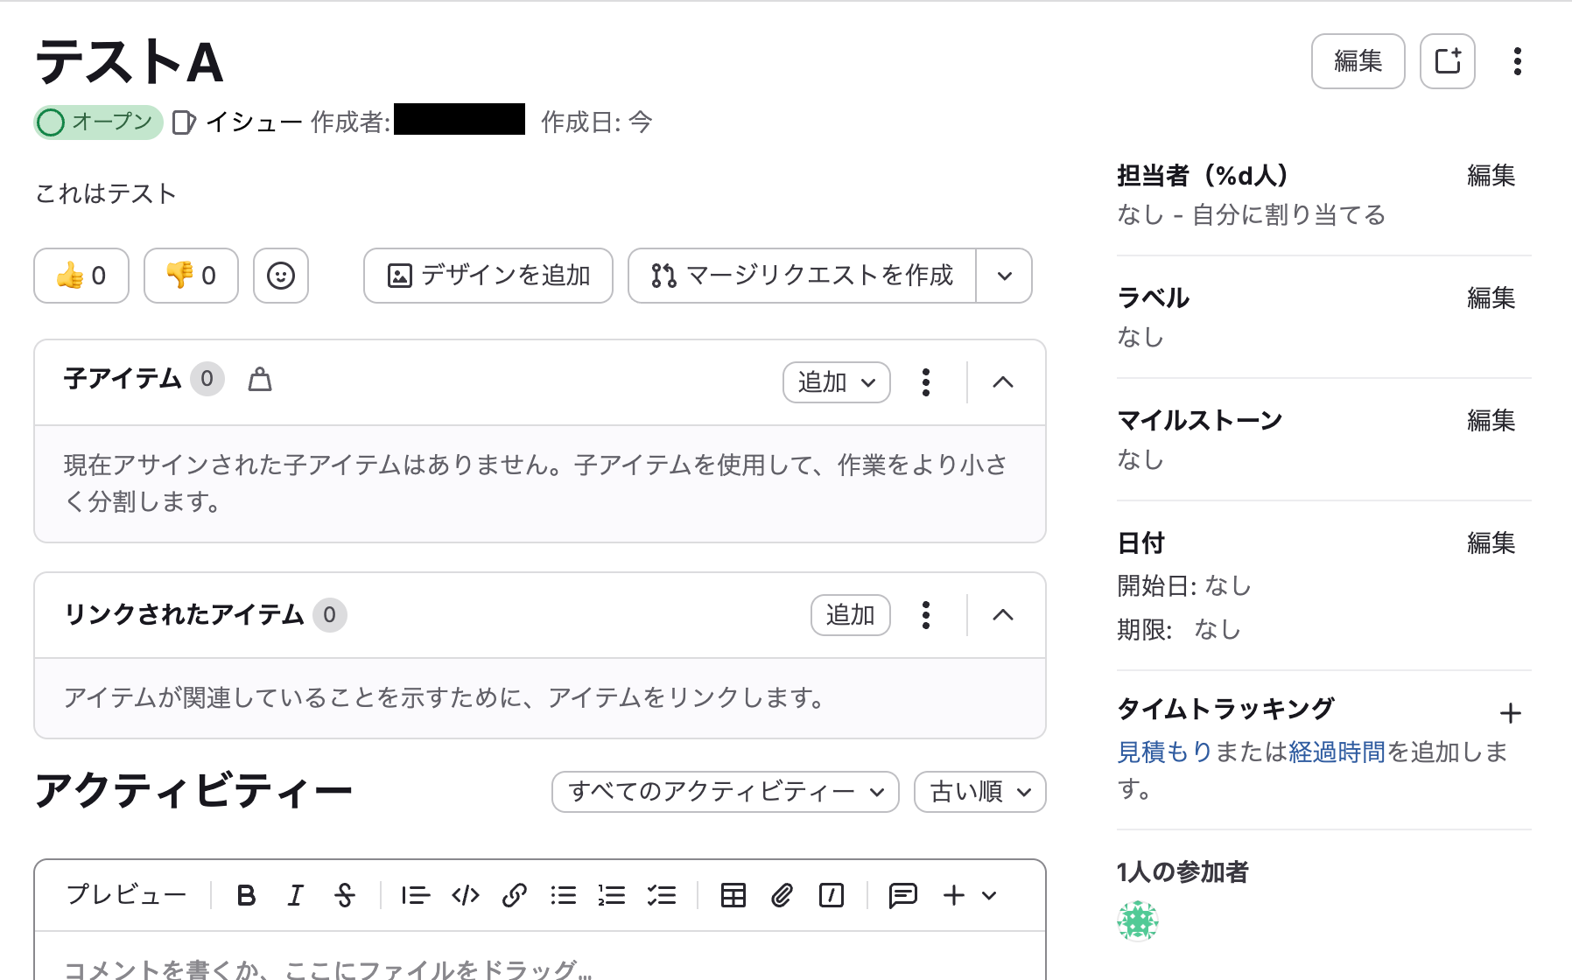The height and width of the screenshot is (980, 1572).
Task: Edit the 日付 field
Action: click(1491, 543)
